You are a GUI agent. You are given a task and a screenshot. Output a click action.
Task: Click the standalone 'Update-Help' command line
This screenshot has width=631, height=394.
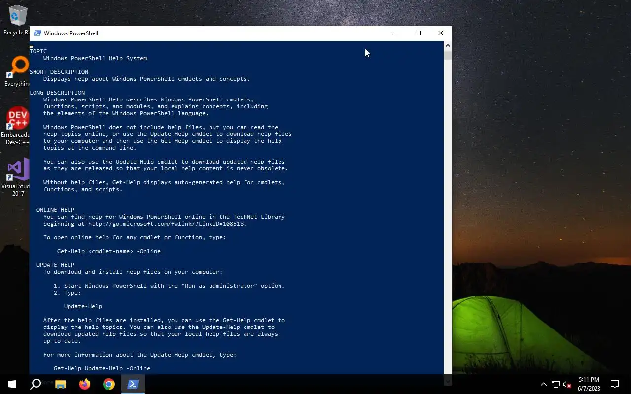point(83,306)
